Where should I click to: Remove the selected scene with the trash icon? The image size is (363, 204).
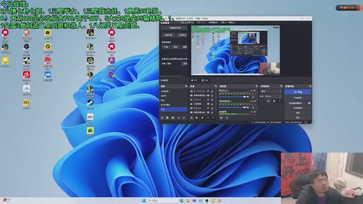(x=167, y=118)
